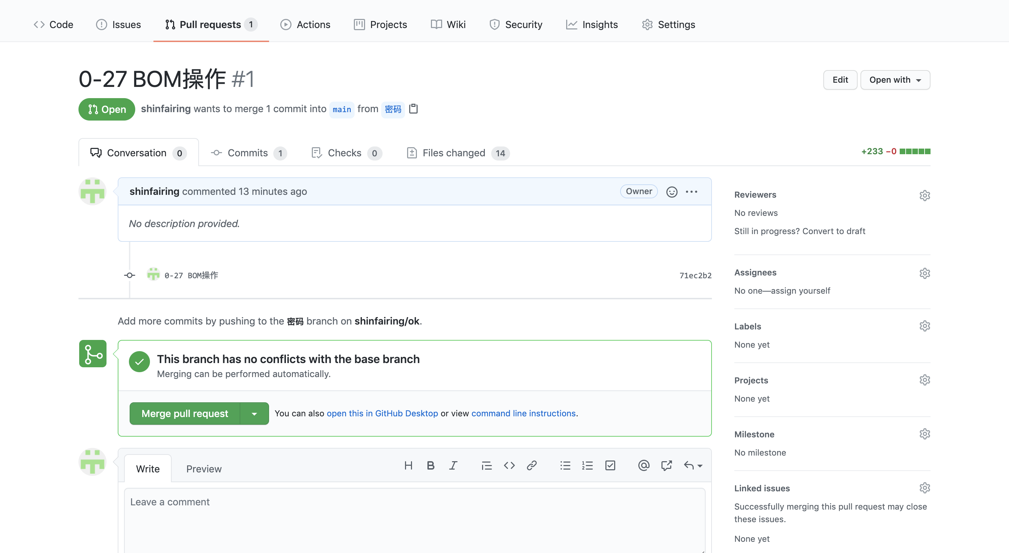Viewport: 1009px width, 553px height.
Task: Open the comment's three-dot options menu
Action: [x=691, y=192]
